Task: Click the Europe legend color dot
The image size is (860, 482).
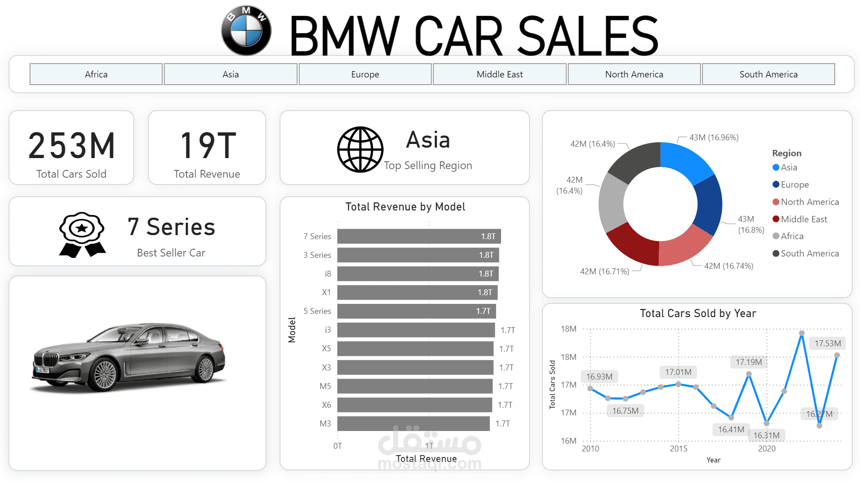Action: pos(776,185)
